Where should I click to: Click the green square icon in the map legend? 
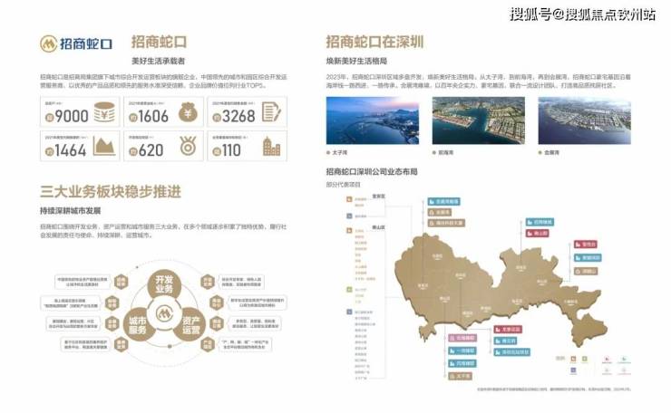click(x=585, y=360)
